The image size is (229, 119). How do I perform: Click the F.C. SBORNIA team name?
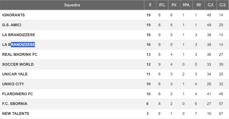click(x=15, y=104)
